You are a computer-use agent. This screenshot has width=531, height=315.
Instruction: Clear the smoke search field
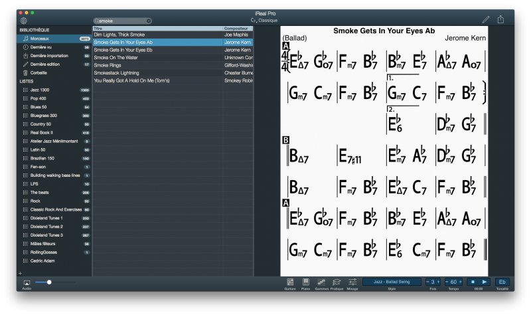pos(149,21)
